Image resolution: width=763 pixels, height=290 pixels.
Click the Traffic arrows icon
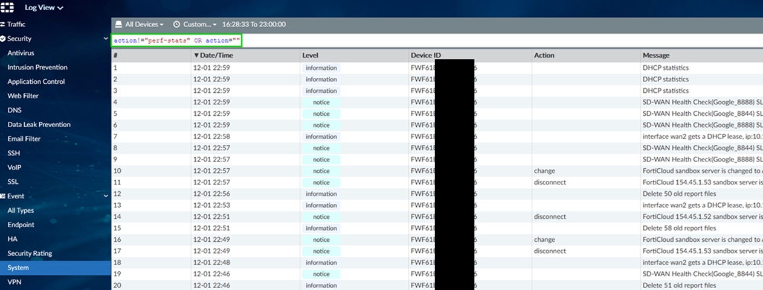point(3,24)
